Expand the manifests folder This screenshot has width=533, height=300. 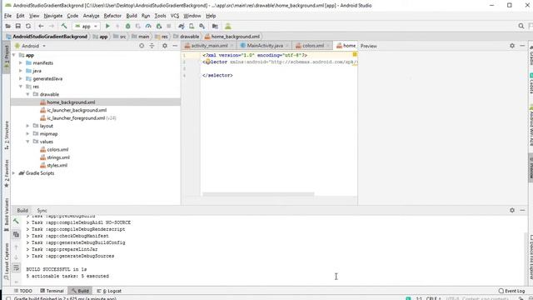(20, 63)
